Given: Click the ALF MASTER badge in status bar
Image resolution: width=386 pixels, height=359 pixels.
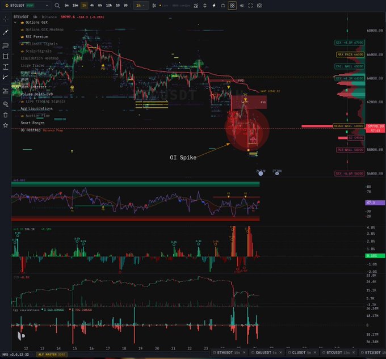Looking at the screenshot, I should click(52, 354).
